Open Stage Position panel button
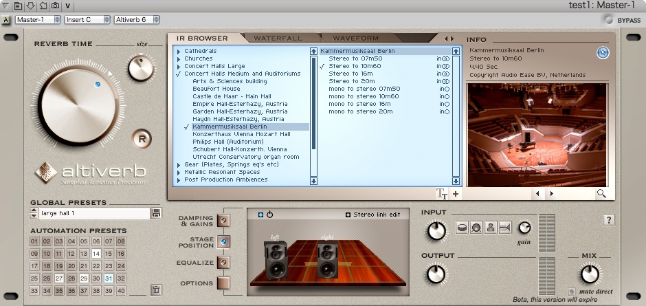This screenshot has width=646, height=306. tap(223, 241)
